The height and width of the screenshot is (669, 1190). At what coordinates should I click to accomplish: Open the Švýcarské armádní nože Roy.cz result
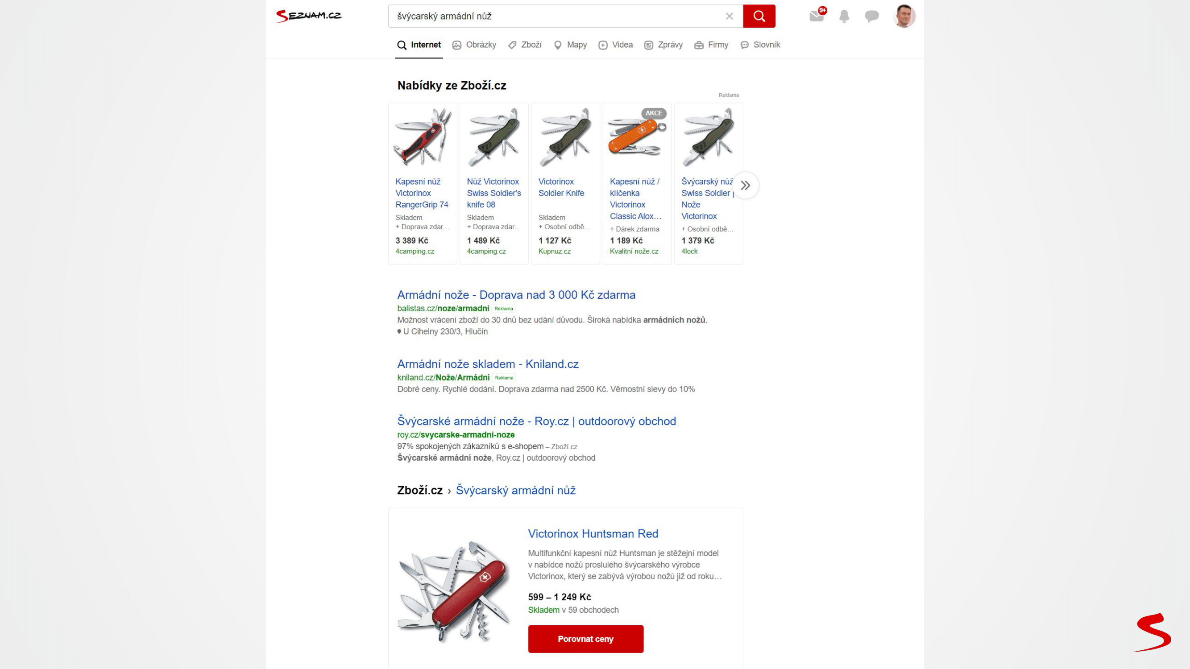[536, 421]
